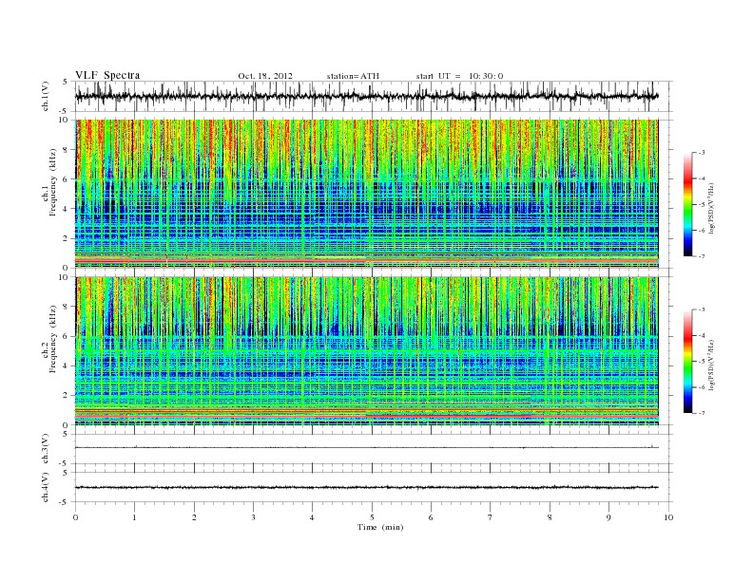Click the '5' tick label on time axis
Screen dimensions: 753x581
pyautogui.click(x=372, y=517)
